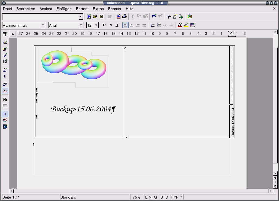Expand the Rahmeninhalt paragraph style dropdown
Screen dimensions: 279x201
point(43,25)
